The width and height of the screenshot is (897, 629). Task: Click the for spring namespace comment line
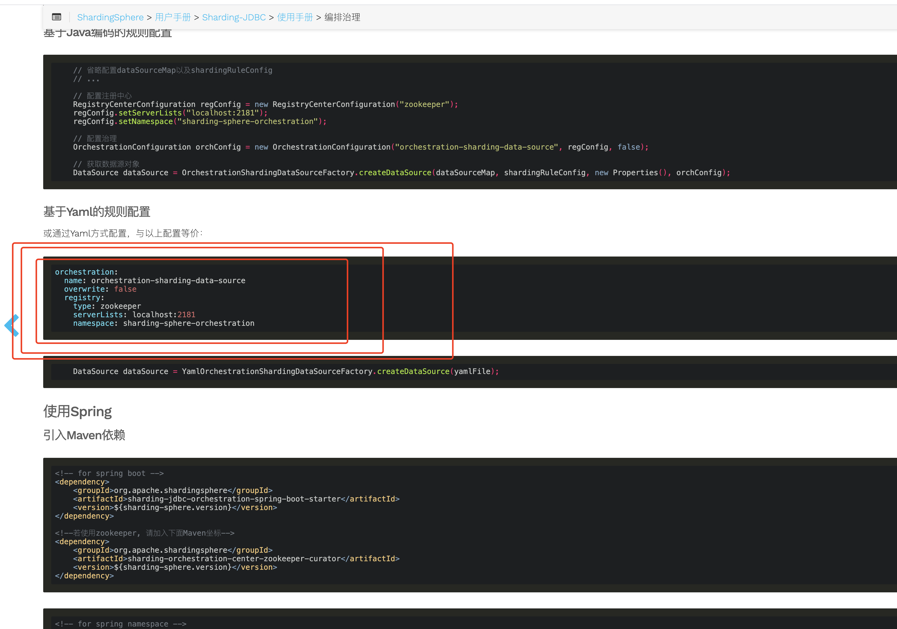[x=121, y=623]
